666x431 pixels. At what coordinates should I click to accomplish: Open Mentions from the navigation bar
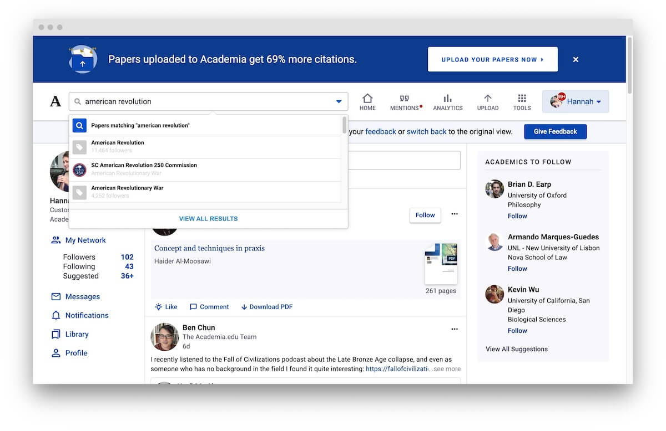pos(405,102)
